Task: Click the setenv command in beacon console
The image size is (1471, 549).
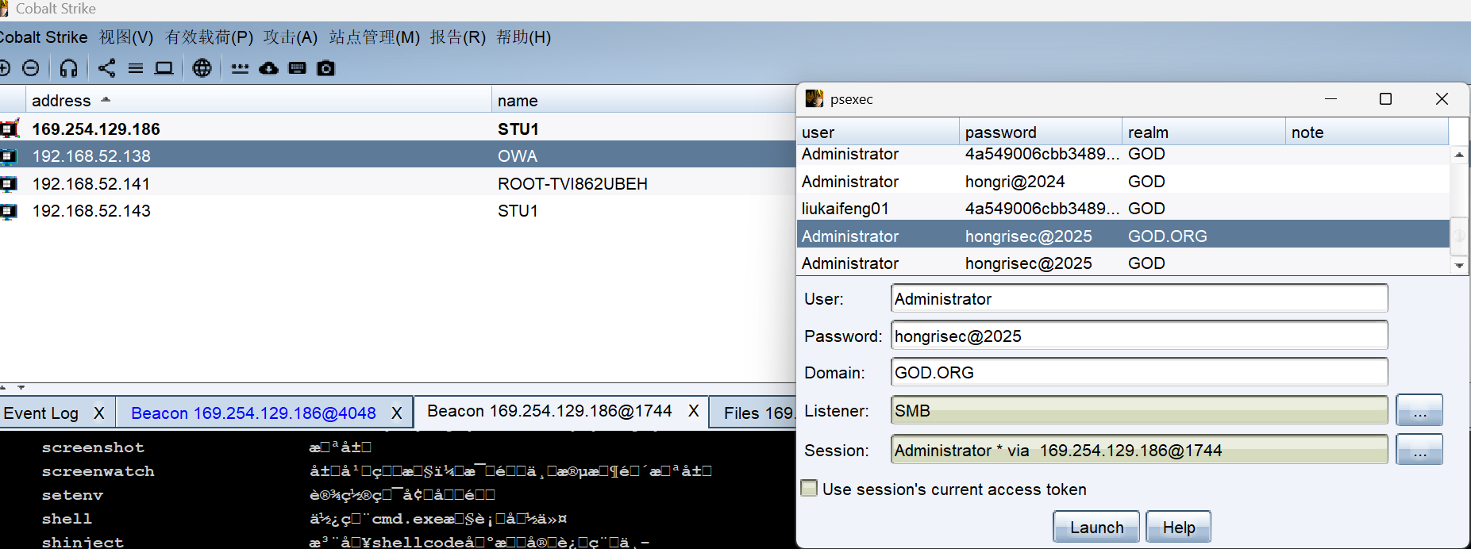Action: point(72,495)
